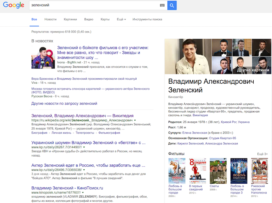Click Другие новости по запросу зеленский

click(64, 103)
